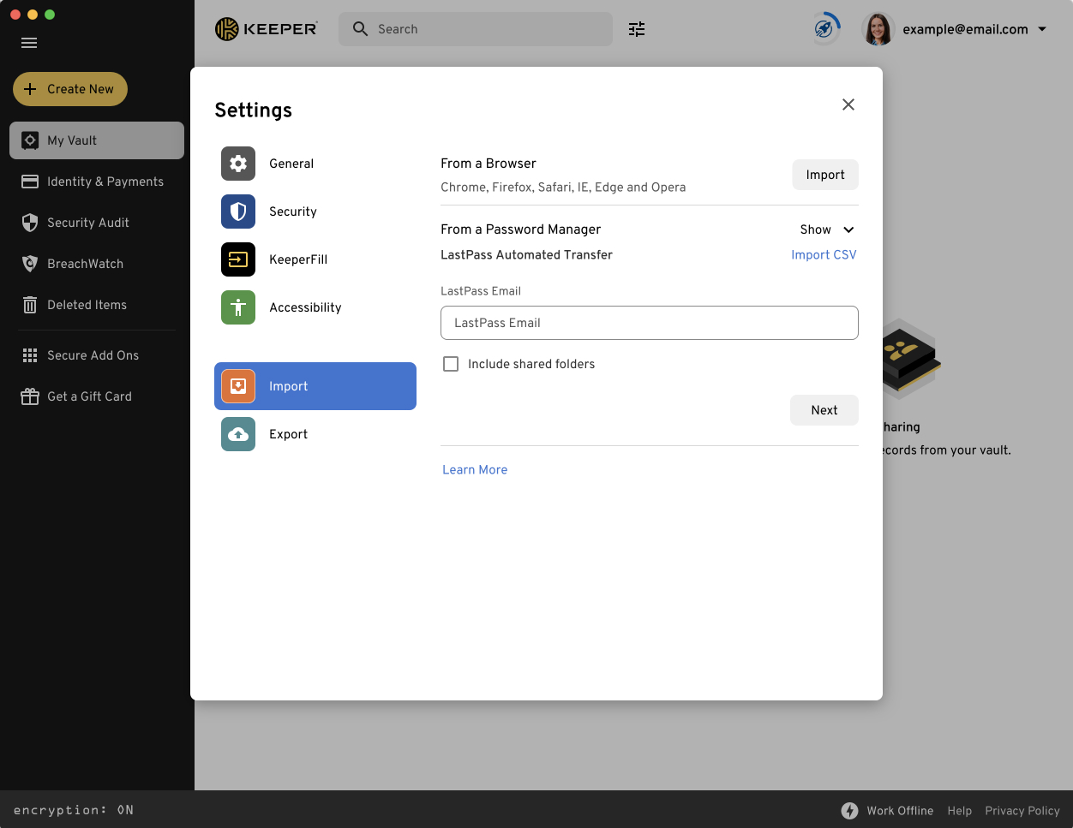
Task: Select the Import settings tab
Action: point(315,386)
